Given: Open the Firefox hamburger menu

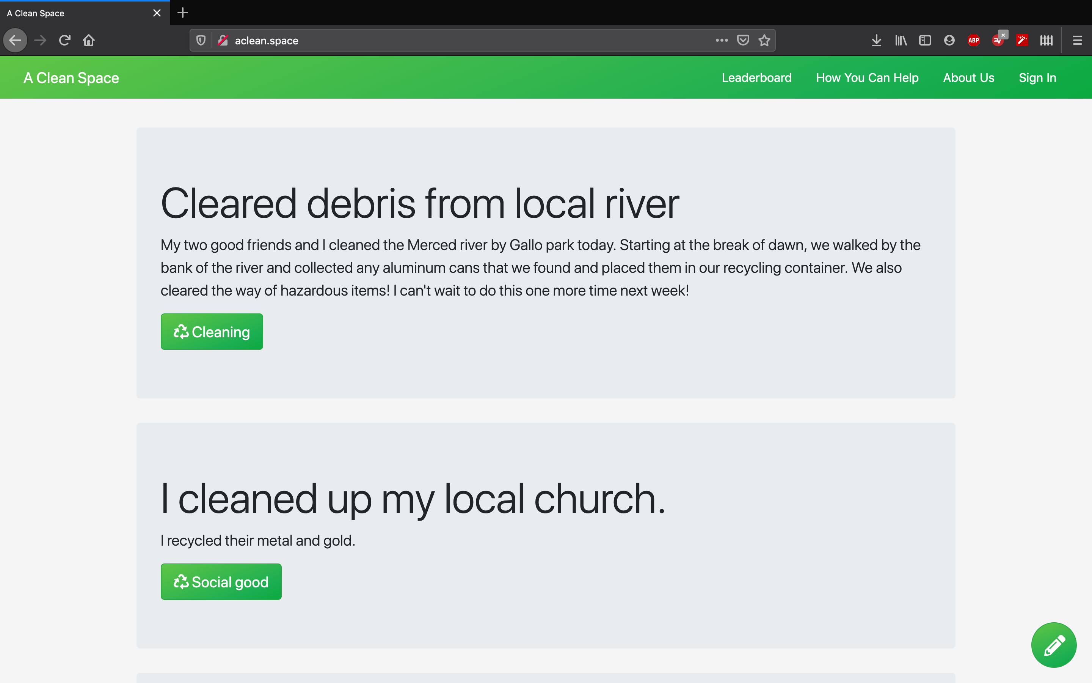Looking at the screenshot, I should tap(1077, 41).
